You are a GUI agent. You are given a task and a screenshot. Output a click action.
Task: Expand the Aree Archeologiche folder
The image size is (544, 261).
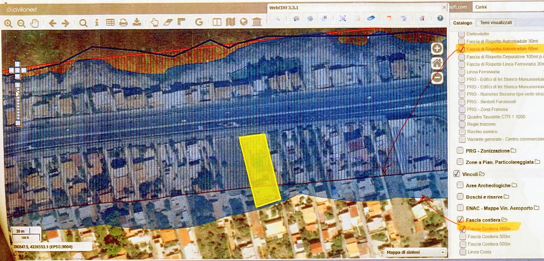pyautogui.click(x=514, y=185)
